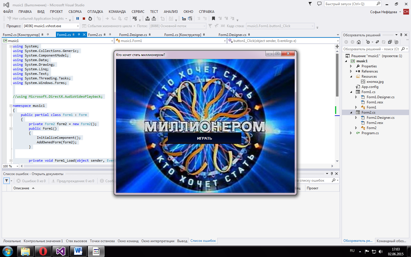Toggle the Warnings 0 of 0 filter
The height and width of the screenshot is (257, 411).
(x=73, y=181)
